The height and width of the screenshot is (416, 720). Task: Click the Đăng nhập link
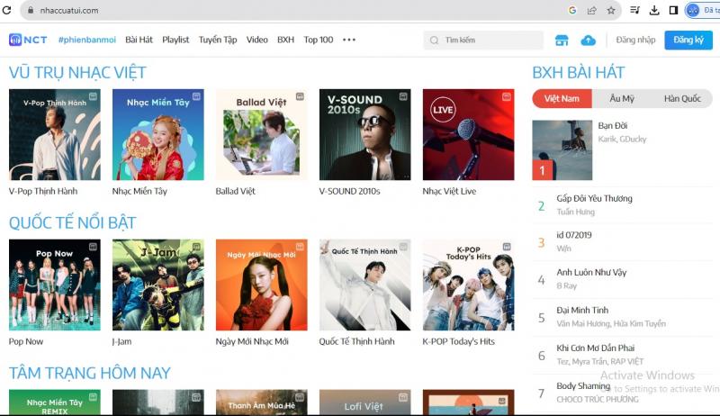click(x=635, y=40)
